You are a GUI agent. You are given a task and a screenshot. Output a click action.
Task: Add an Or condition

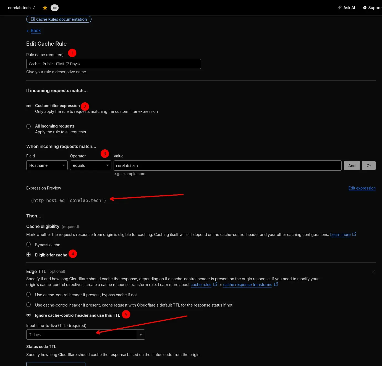pos(369,166)
